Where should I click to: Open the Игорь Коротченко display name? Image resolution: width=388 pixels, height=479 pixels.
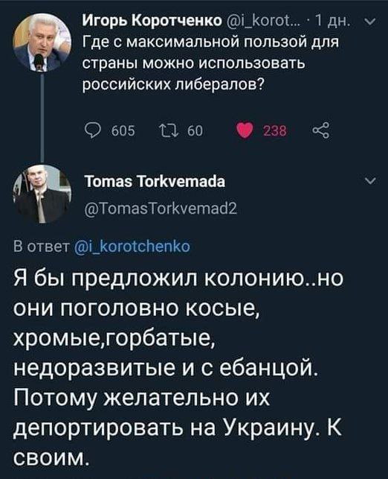click(153, 21)
